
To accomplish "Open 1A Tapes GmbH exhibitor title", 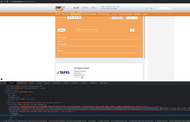I will (x=82, y=68).
